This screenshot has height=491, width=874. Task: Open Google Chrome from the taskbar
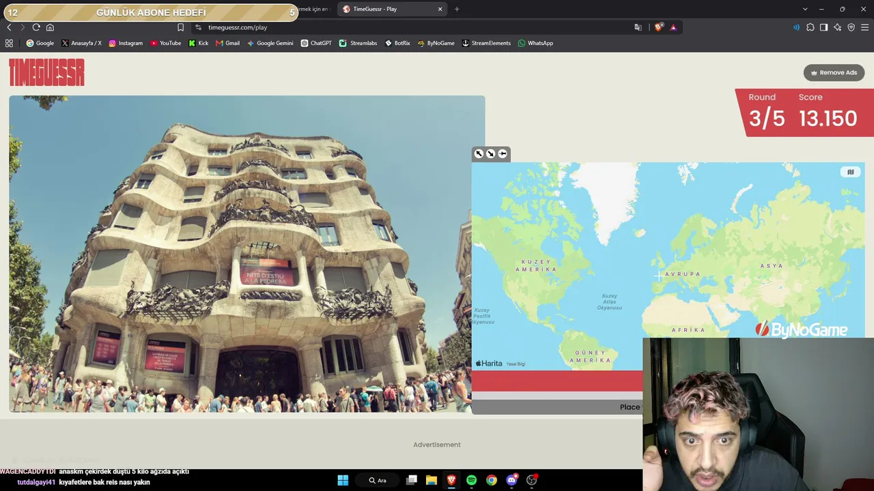point(492,480)
